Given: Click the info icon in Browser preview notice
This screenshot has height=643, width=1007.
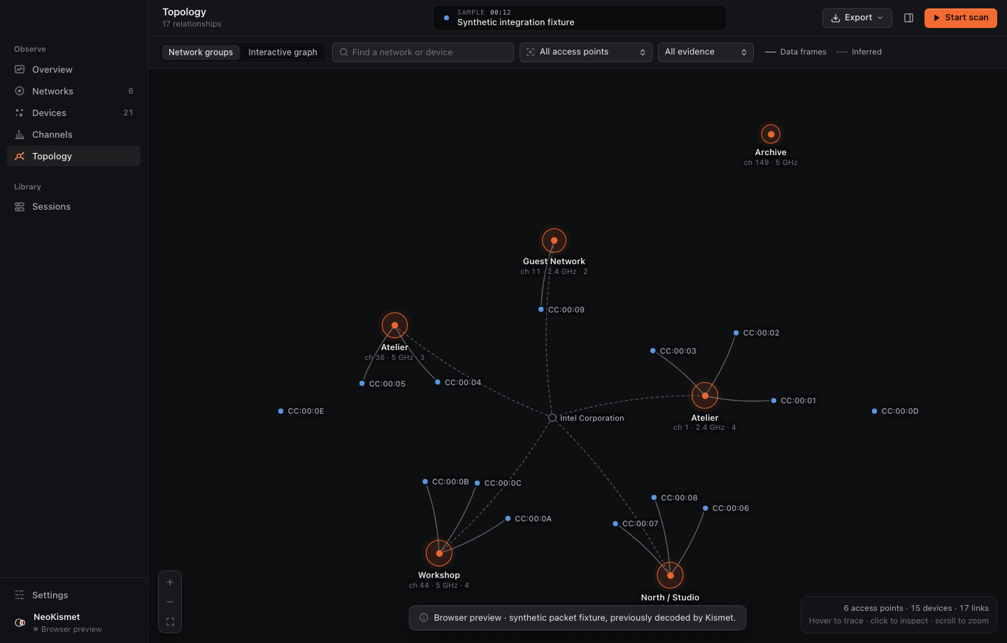Looking at the screenshot, I should [424, 618].
